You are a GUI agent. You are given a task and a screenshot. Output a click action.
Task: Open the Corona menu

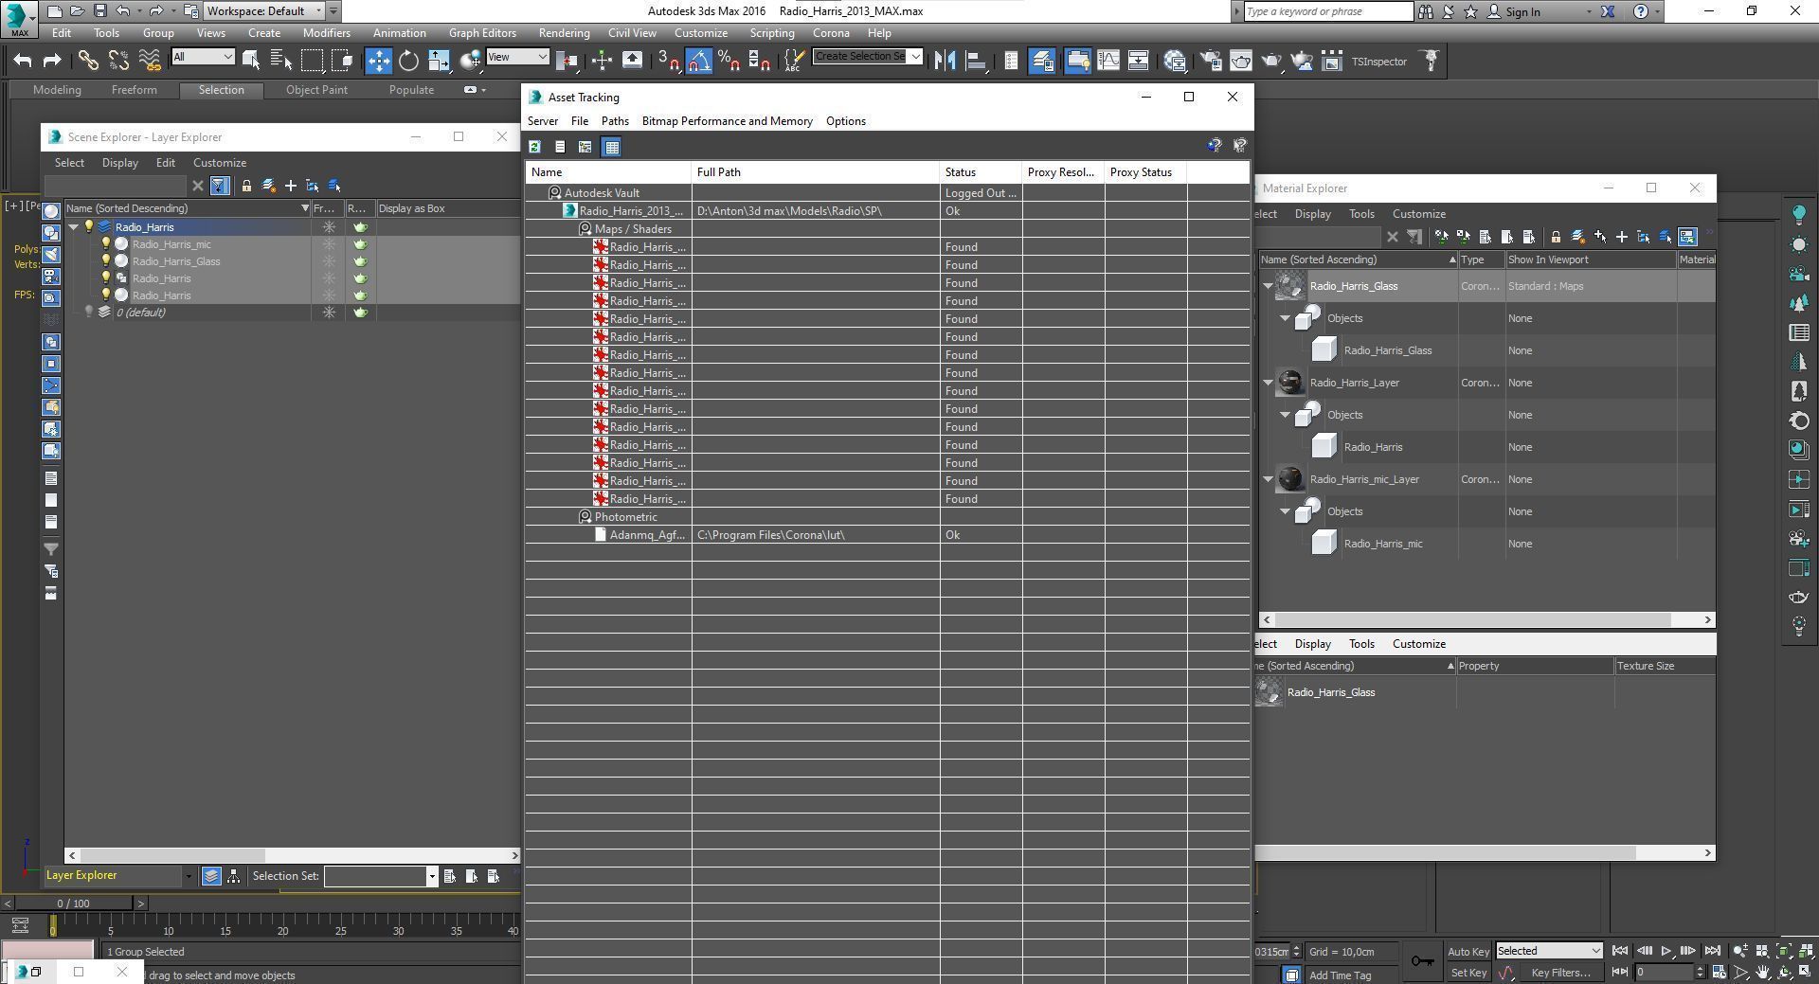[831, 33]
